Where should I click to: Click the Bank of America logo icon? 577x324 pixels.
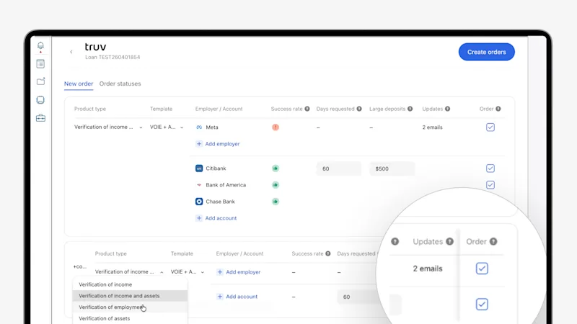[199, 185]
